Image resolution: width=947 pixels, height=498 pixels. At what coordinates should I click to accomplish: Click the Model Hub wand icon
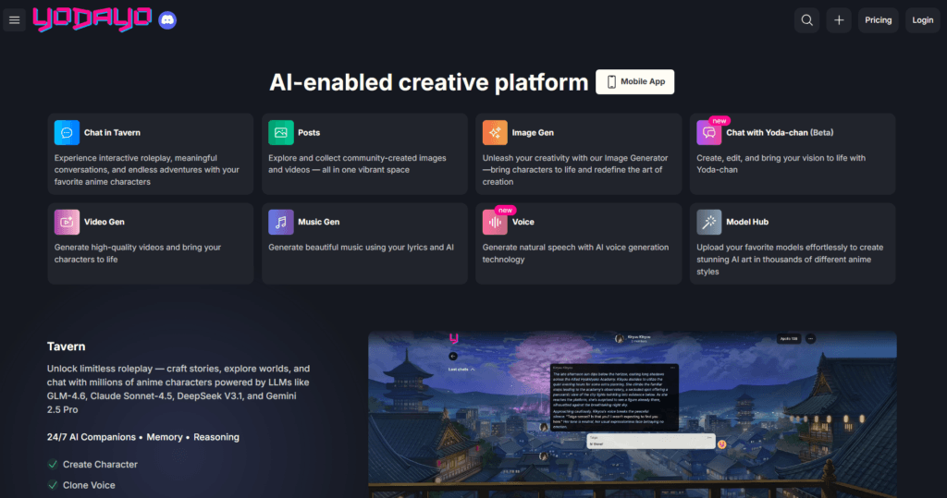(x=709, y=222)
